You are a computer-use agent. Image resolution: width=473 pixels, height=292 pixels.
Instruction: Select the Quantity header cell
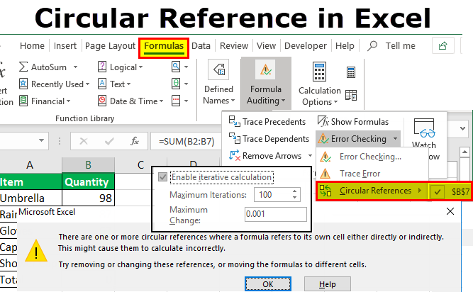click(88, 181)
